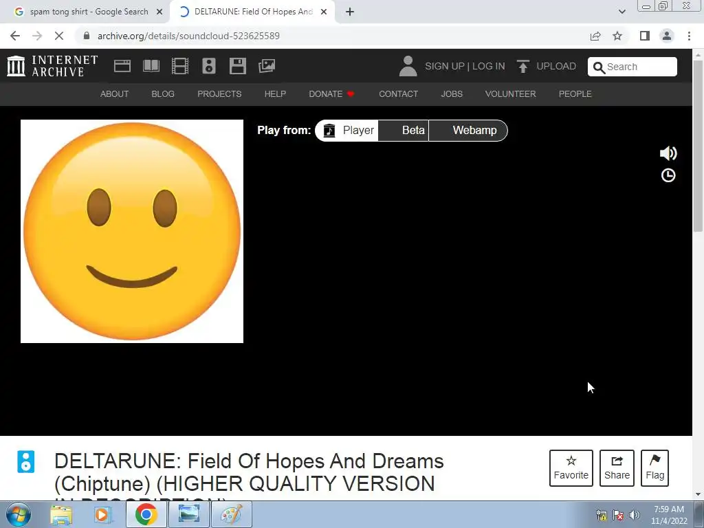704x528 pixels.
Task: Open the Video film strip icon
Action: [x=180, y=66]
